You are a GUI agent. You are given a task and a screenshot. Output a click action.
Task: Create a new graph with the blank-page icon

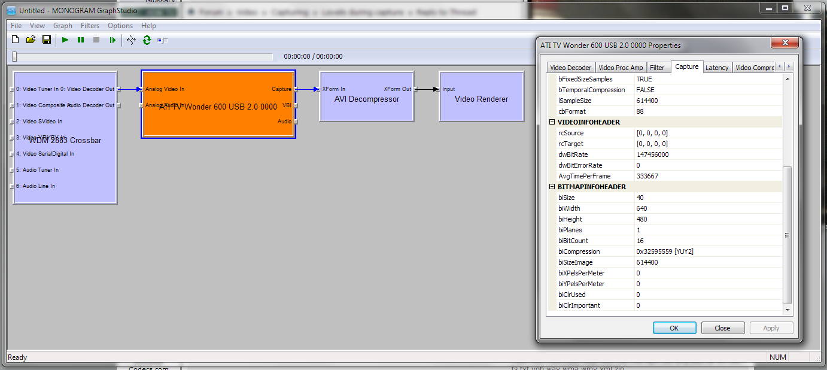pos(16,40)
